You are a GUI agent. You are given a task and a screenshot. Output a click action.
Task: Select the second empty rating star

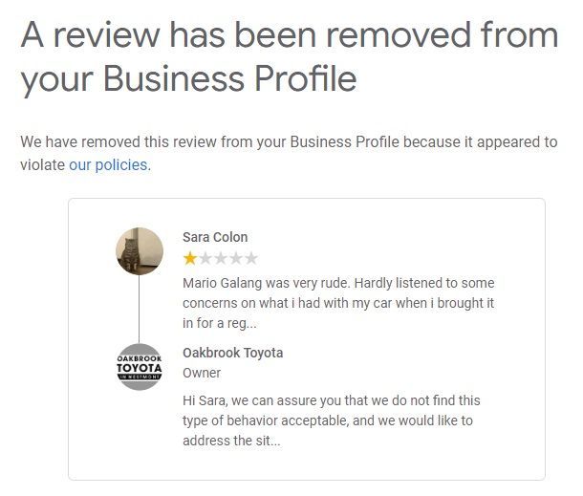pos(205,258)
